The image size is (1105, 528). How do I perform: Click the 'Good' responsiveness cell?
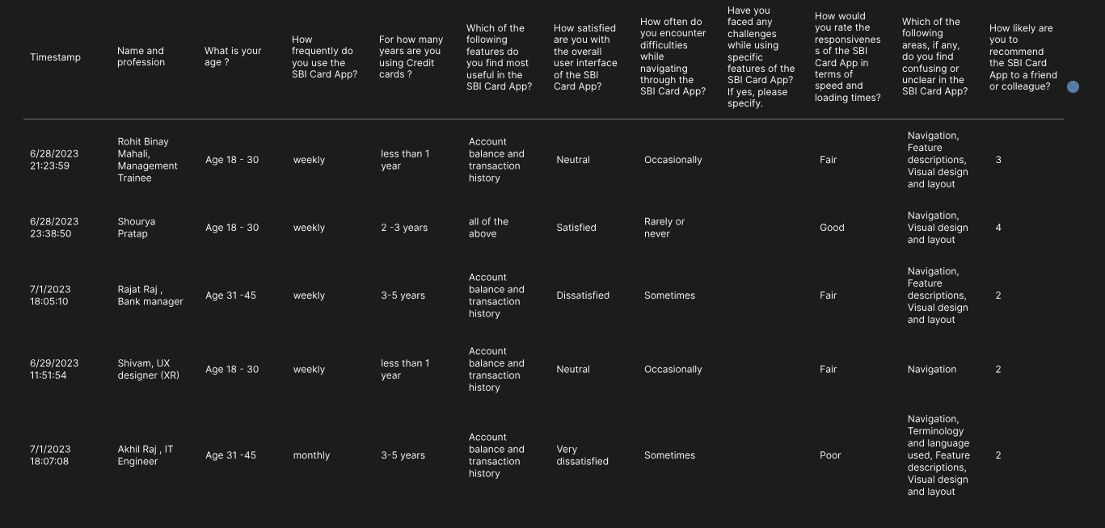pos(832,228)
